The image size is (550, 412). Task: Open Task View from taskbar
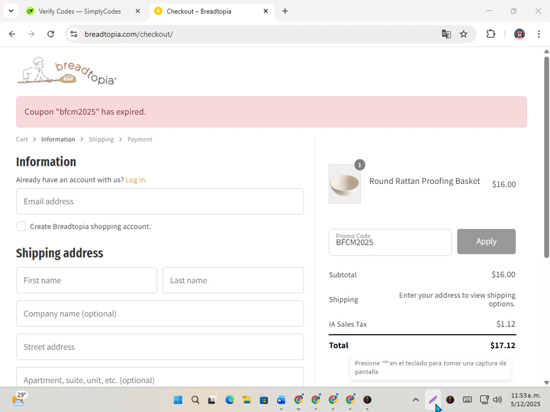point(212,400)
